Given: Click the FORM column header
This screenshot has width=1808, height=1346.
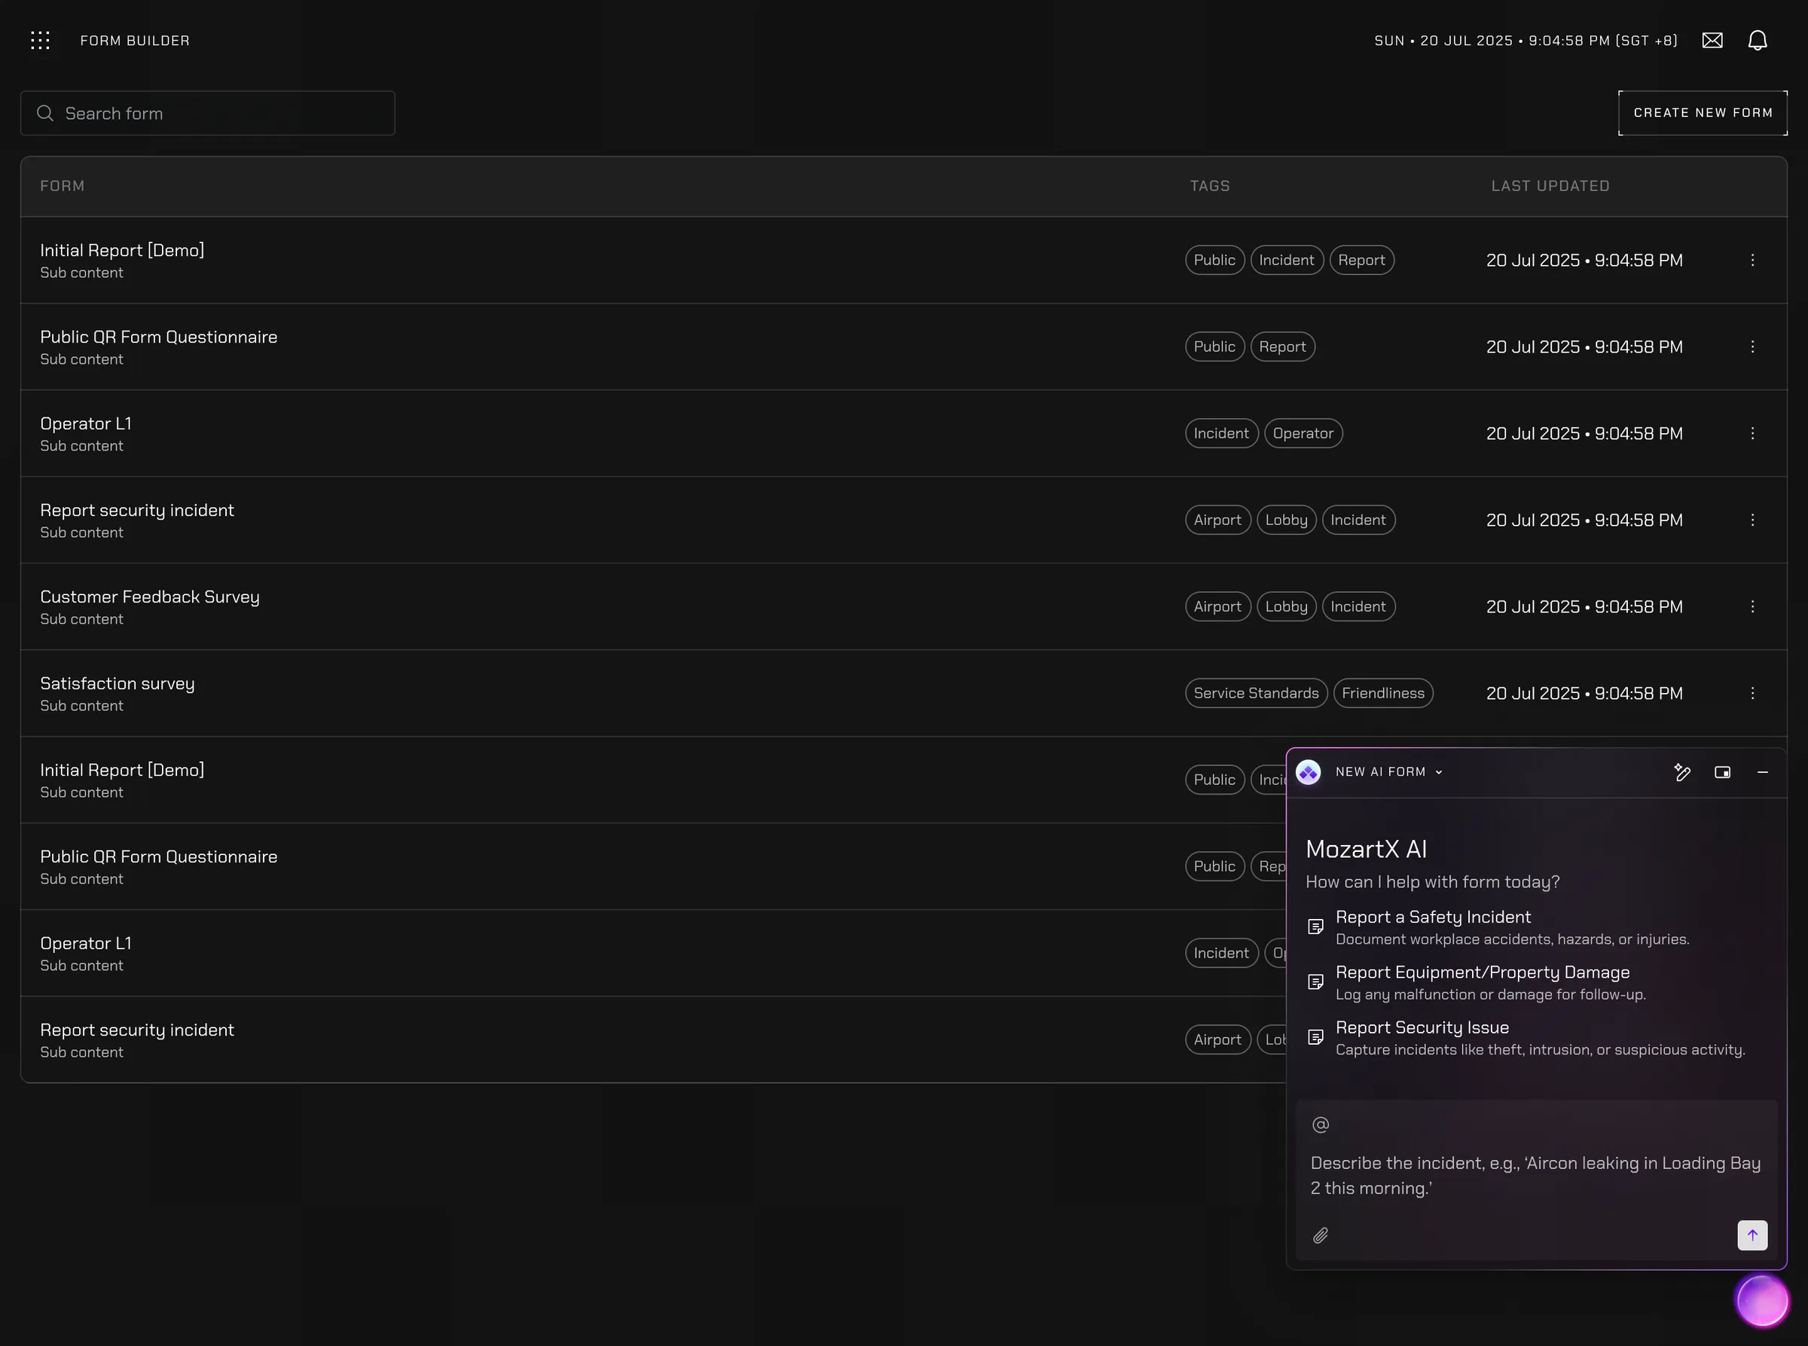Looking at the screenshot, I should (63, 186).
